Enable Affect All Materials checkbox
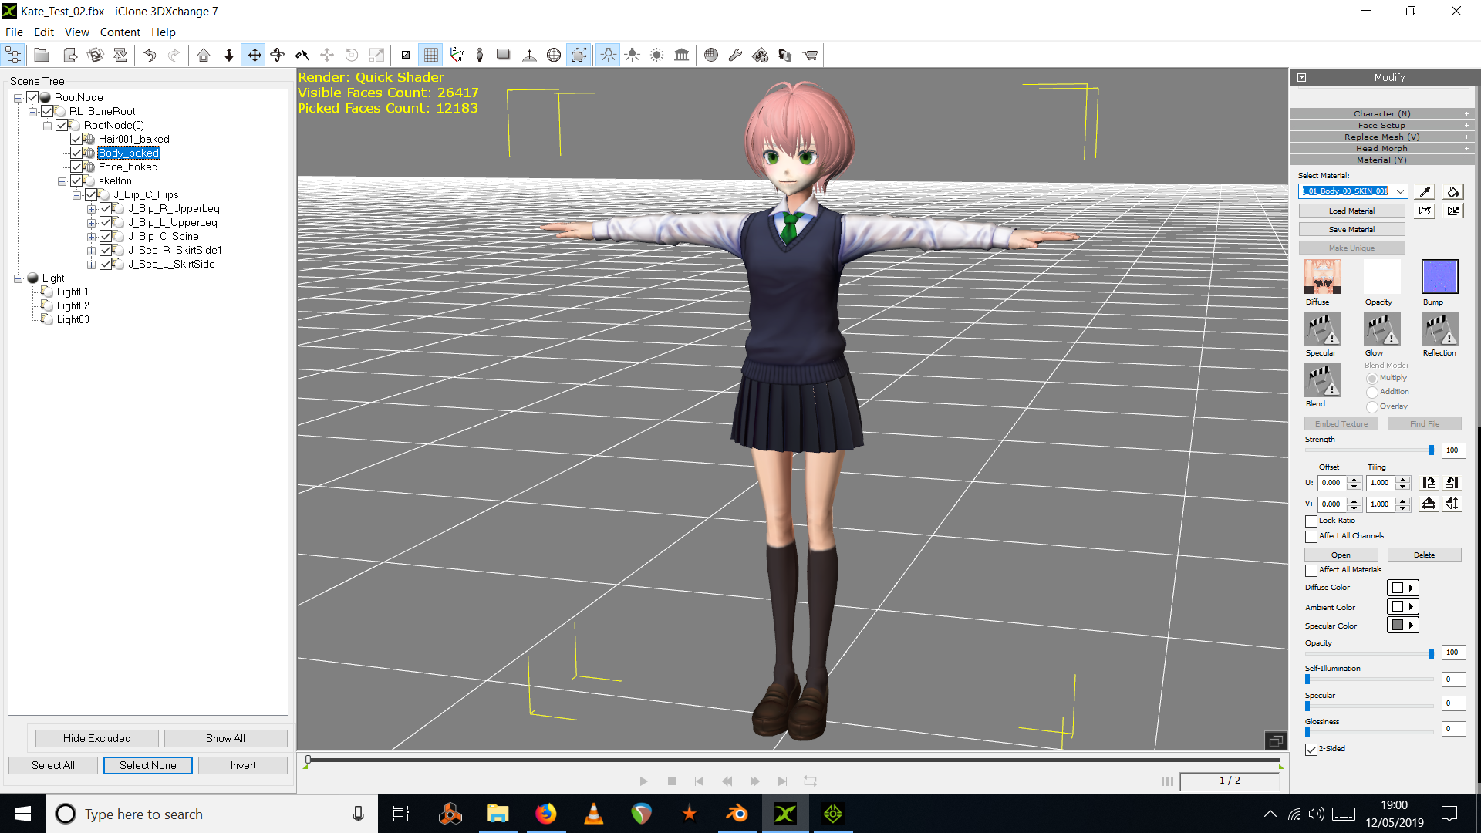This screenshot has height=833, width=1481. [1311, 570]
